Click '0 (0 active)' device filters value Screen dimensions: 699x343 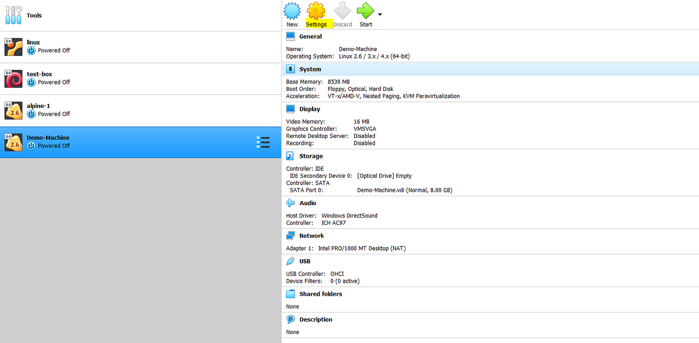point(345,281)
